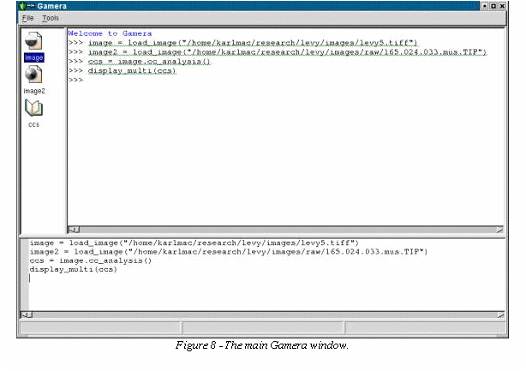Open the Tools menu
The image size is (526, 371).
click(x=51, y=18)
